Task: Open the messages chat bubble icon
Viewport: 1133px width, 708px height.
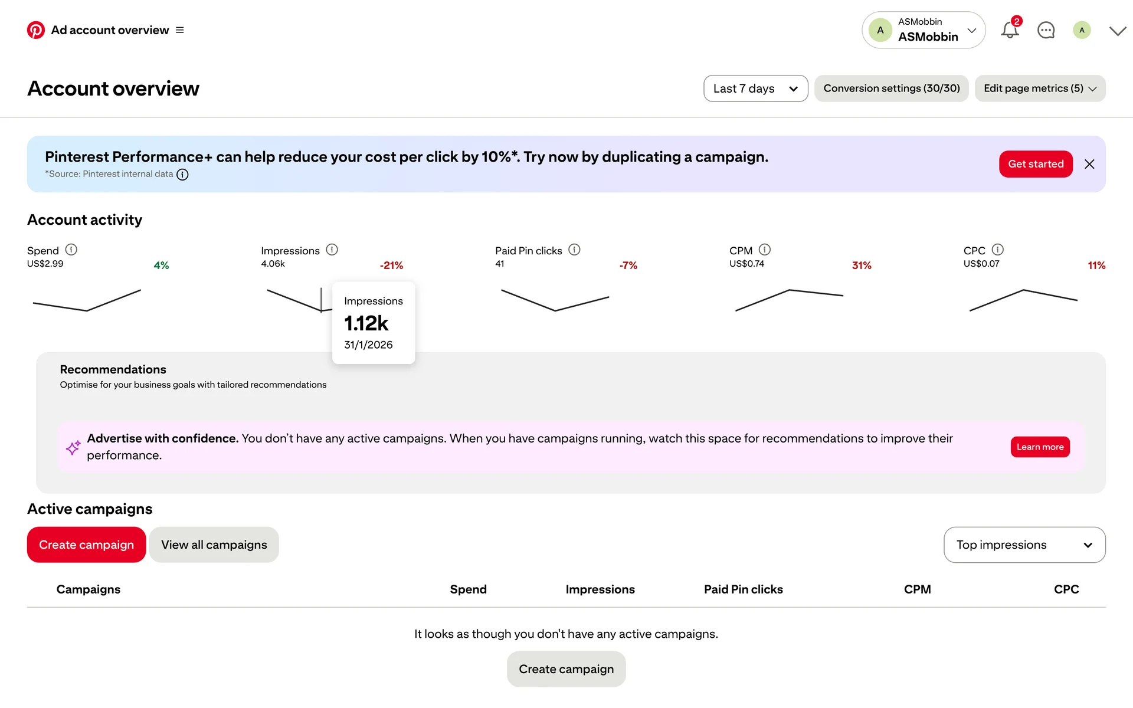Action: click(1046, 30)
